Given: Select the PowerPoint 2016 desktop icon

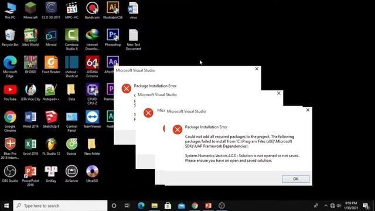Looking at the screenshot, I should (30, 176).
